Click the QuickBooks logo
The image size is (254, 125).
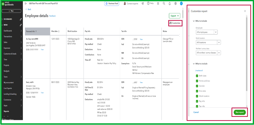click(x=8, y=4)
